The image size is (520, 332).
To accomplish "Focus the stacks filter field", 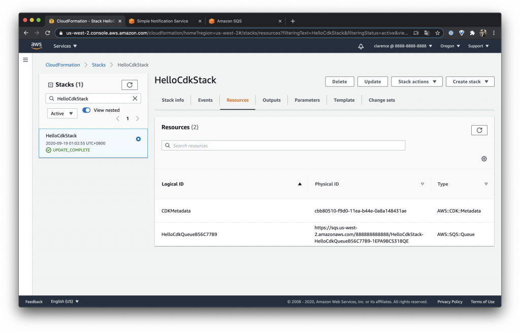I will [93, 98].
